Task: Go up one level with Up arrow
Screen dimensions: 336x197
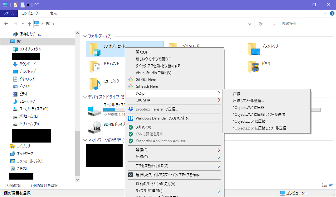Action: 29,24
